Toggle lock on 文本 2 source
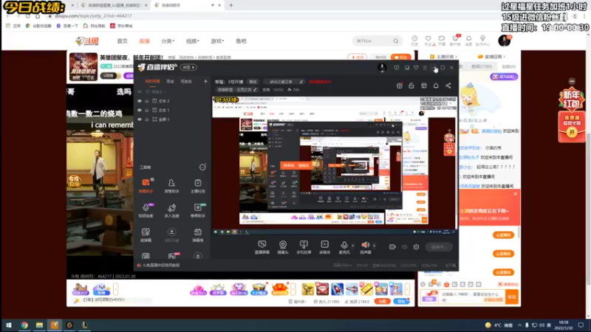 pyautogui.click(x=146, y=101)
